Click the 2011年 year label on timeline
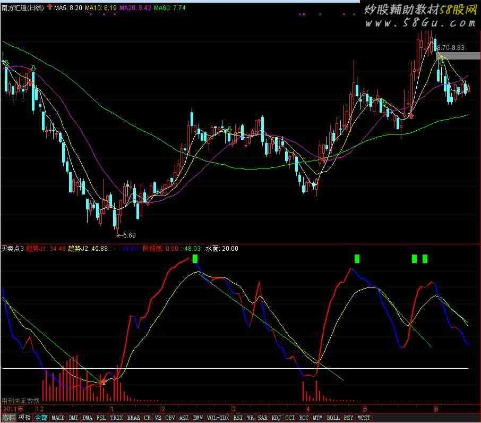Viewport: 481px width, 423px height. click(x=14, y=409)
